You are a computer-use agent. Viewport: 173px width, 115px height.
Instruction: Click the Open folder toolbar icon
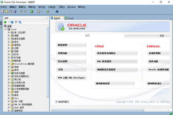7,11
